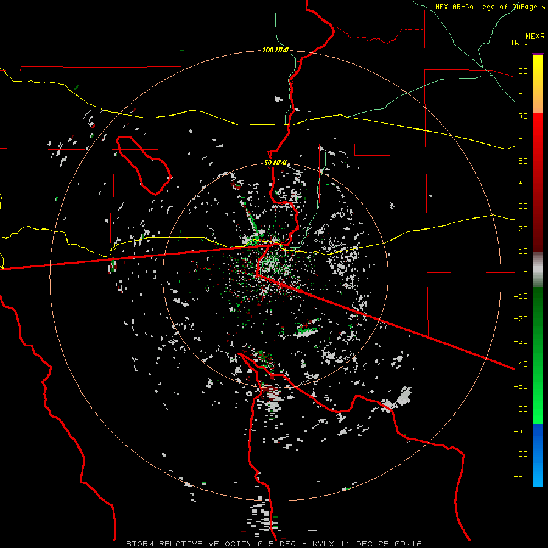Click the -50 scale value
The width and height of the screenshot is (548, 548).
[521, 386]
